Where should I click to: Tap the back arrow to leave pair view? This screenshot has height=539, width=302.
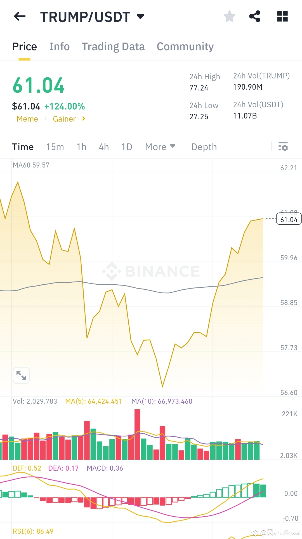click(19, 16)
